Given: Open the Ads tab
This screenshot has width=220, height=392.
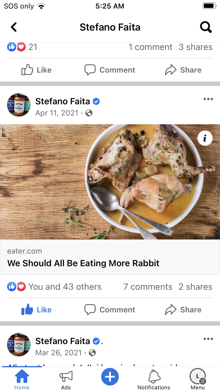Looking at the screenshot, I should point(66,379).
